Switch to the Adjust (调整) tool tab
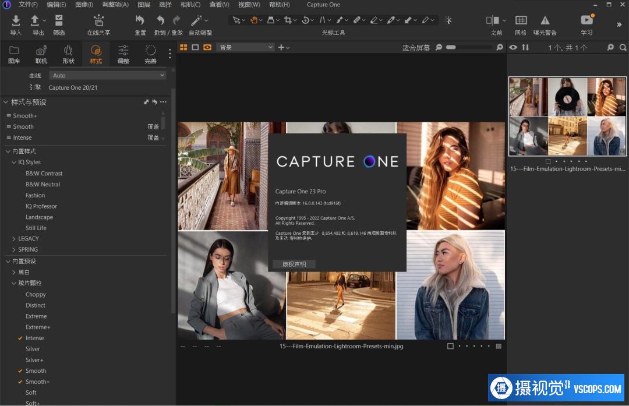The image size is (629, 406). pos(123,54)
